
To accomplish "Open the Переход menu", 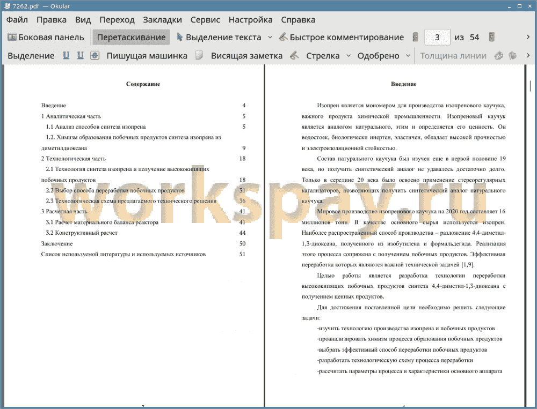I will (x=117, y=20).
